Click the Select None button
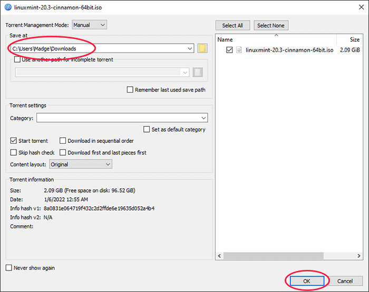 271,25
